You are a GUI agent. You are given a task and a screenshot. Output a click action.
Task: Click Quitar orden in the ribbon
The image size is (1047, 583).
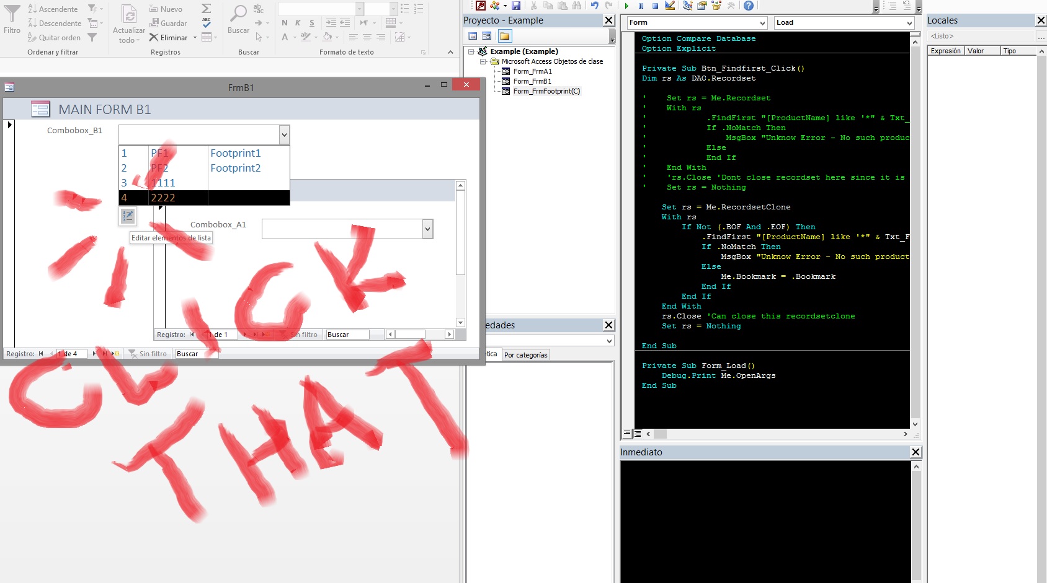click(54, 37)
